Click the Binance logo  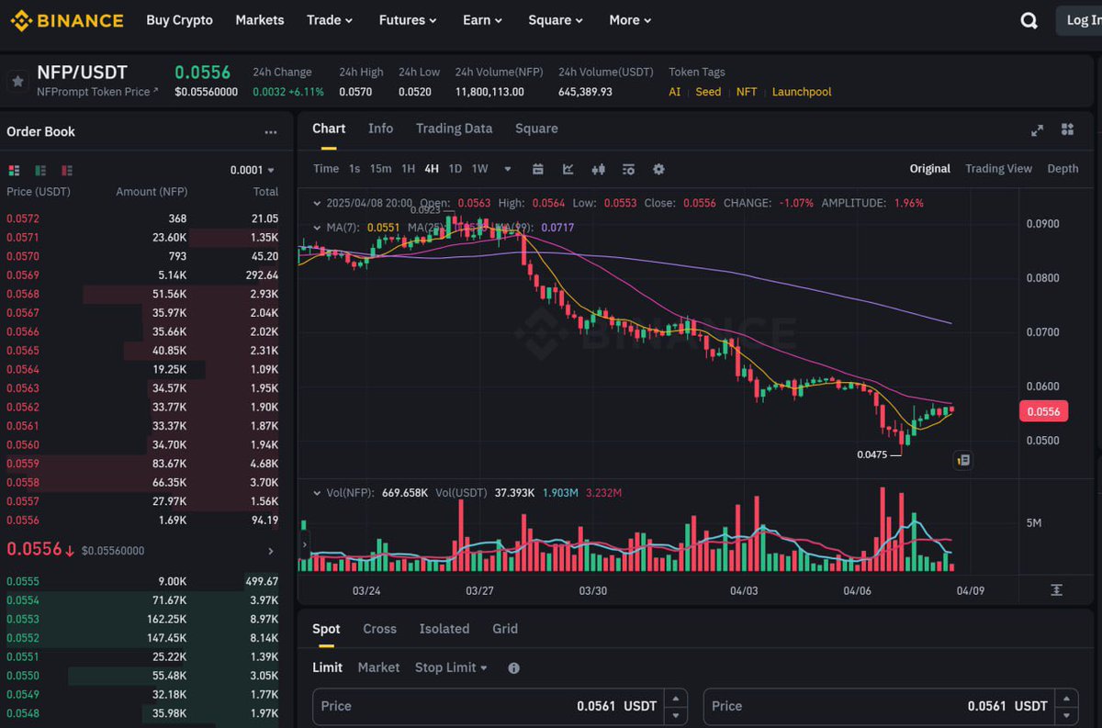pyautogui.click(x=66, y=20)
